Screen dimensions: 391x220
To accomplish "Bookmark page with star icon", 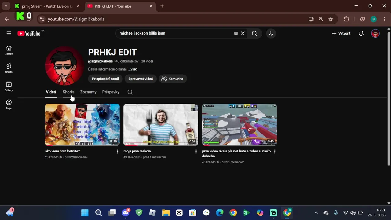I will click(x=331, y=19).
